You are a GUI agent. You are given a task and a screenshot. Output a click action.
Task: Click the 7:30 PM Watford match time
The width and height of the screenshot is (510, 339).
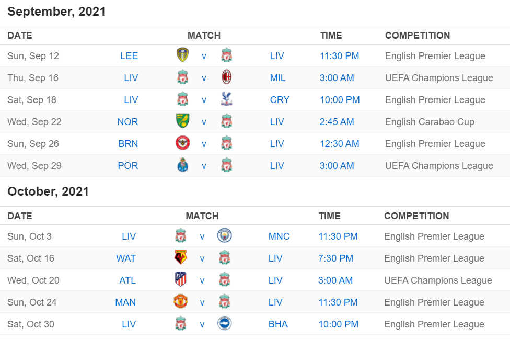coord(335,258)
